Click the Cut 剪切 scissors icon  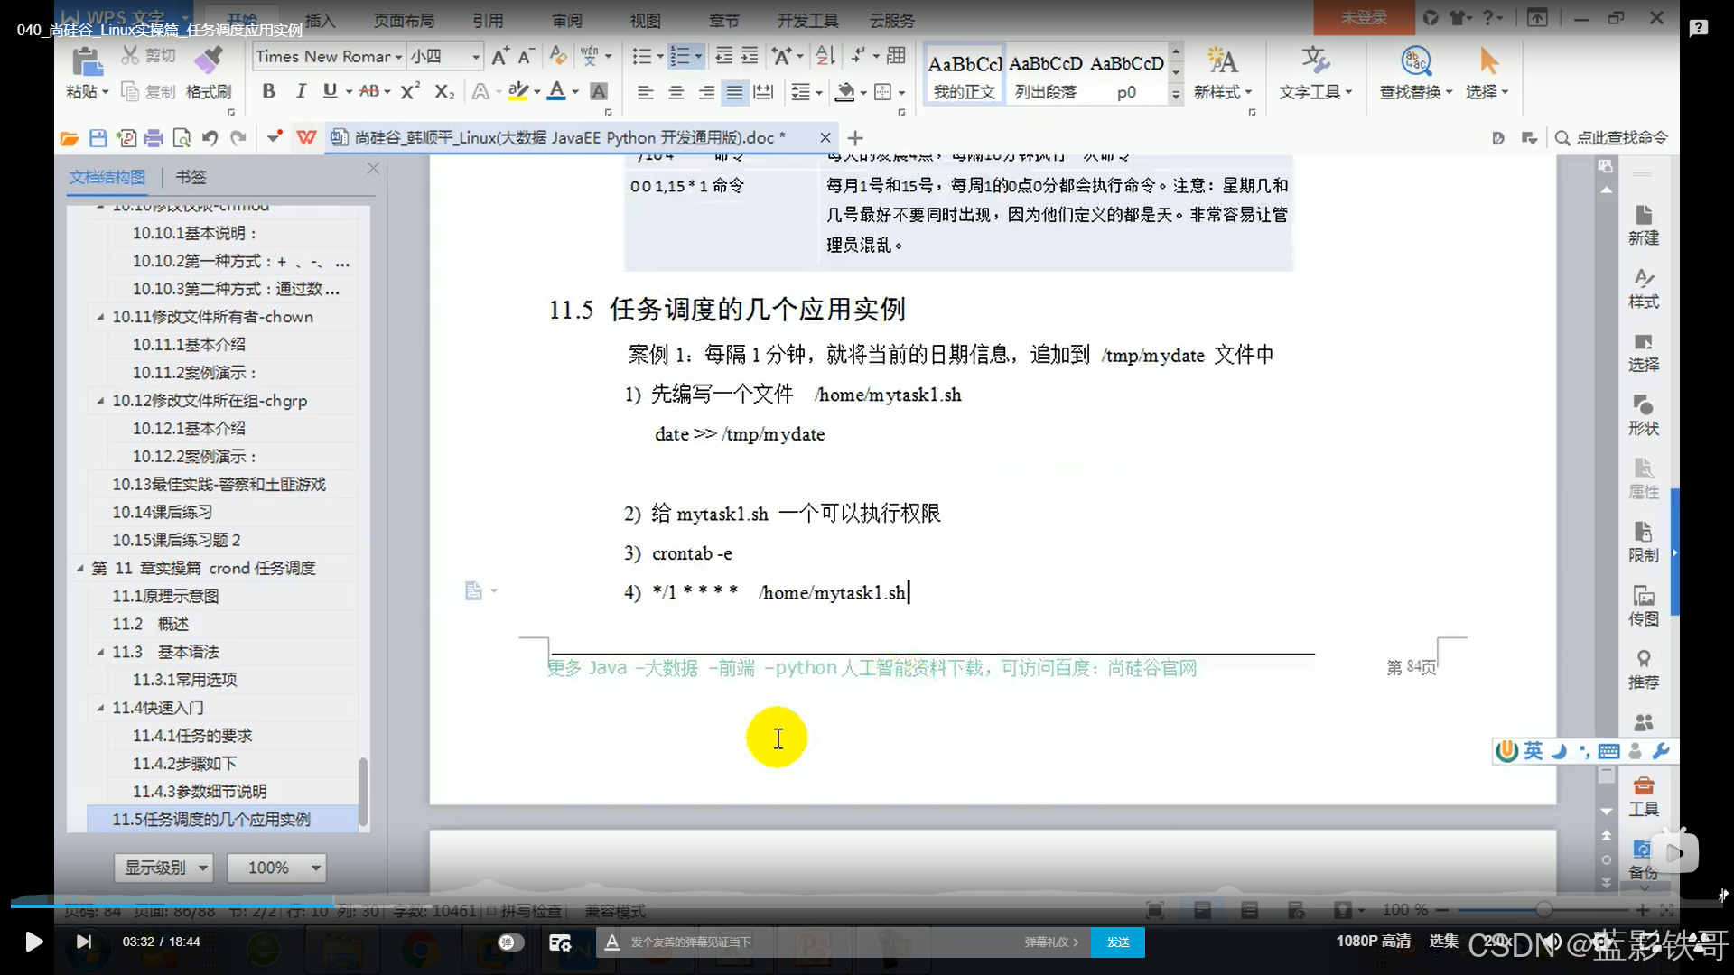point(130,56)
